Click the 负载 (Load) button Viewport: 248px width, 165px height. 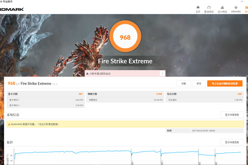click(184, 83)
